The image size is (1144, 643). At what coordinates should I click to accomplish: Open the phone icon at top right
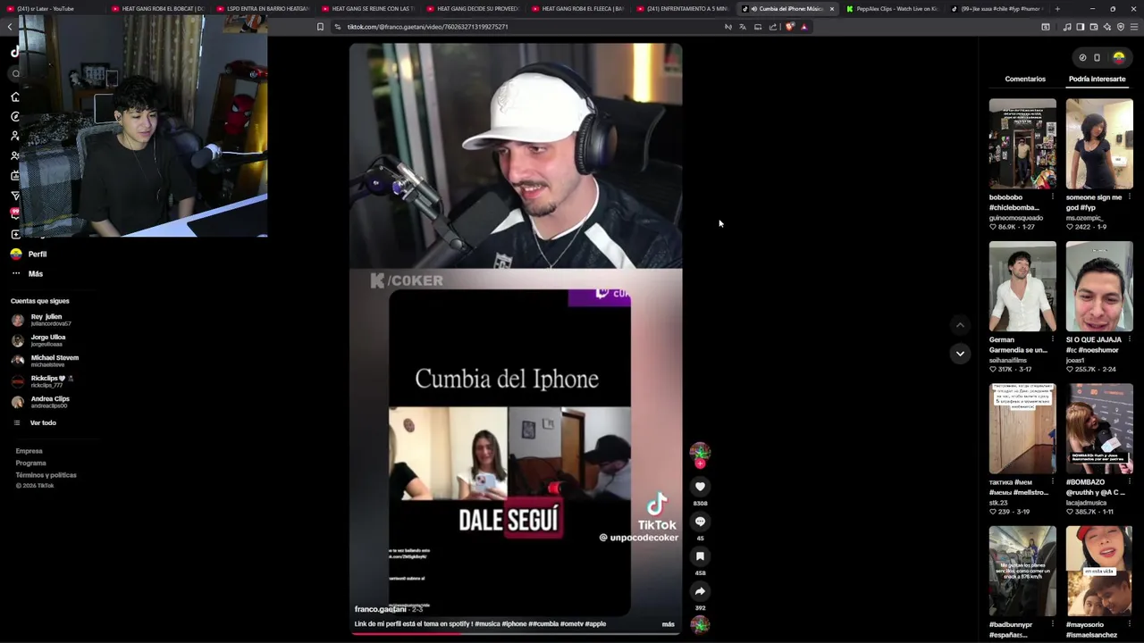coord(1098,58)
